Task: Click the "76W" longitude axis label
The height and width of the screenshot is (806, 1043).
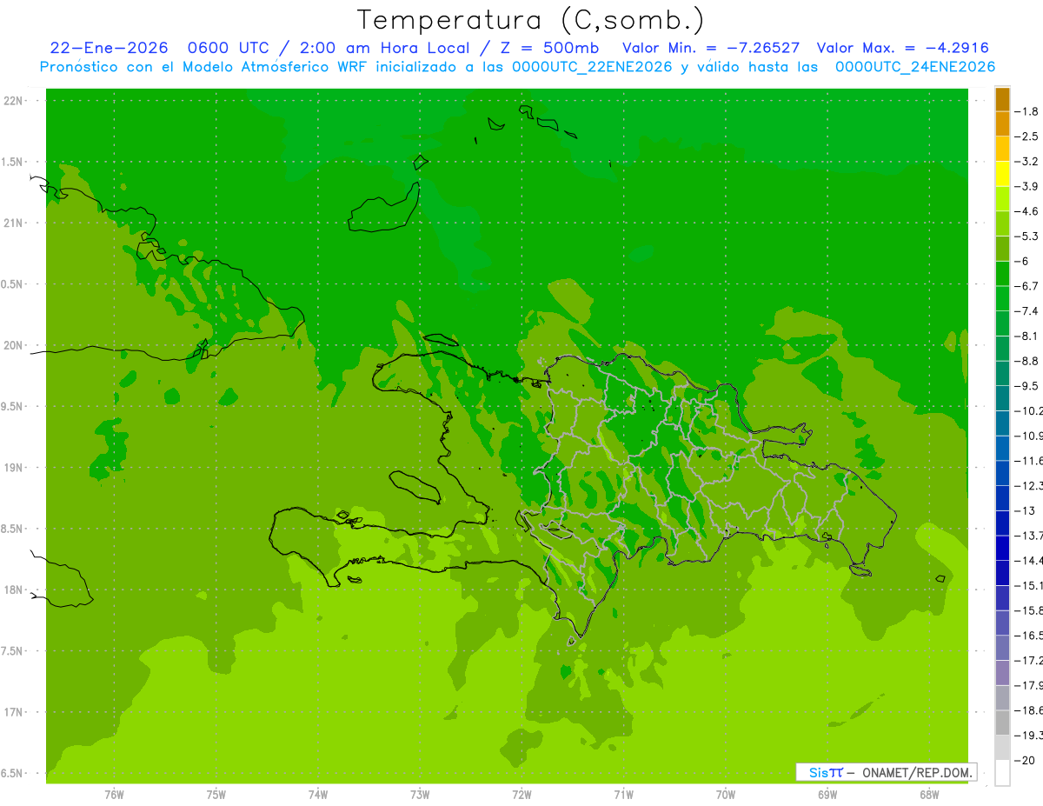Action: pyautogui.click(x=114, y=794)
